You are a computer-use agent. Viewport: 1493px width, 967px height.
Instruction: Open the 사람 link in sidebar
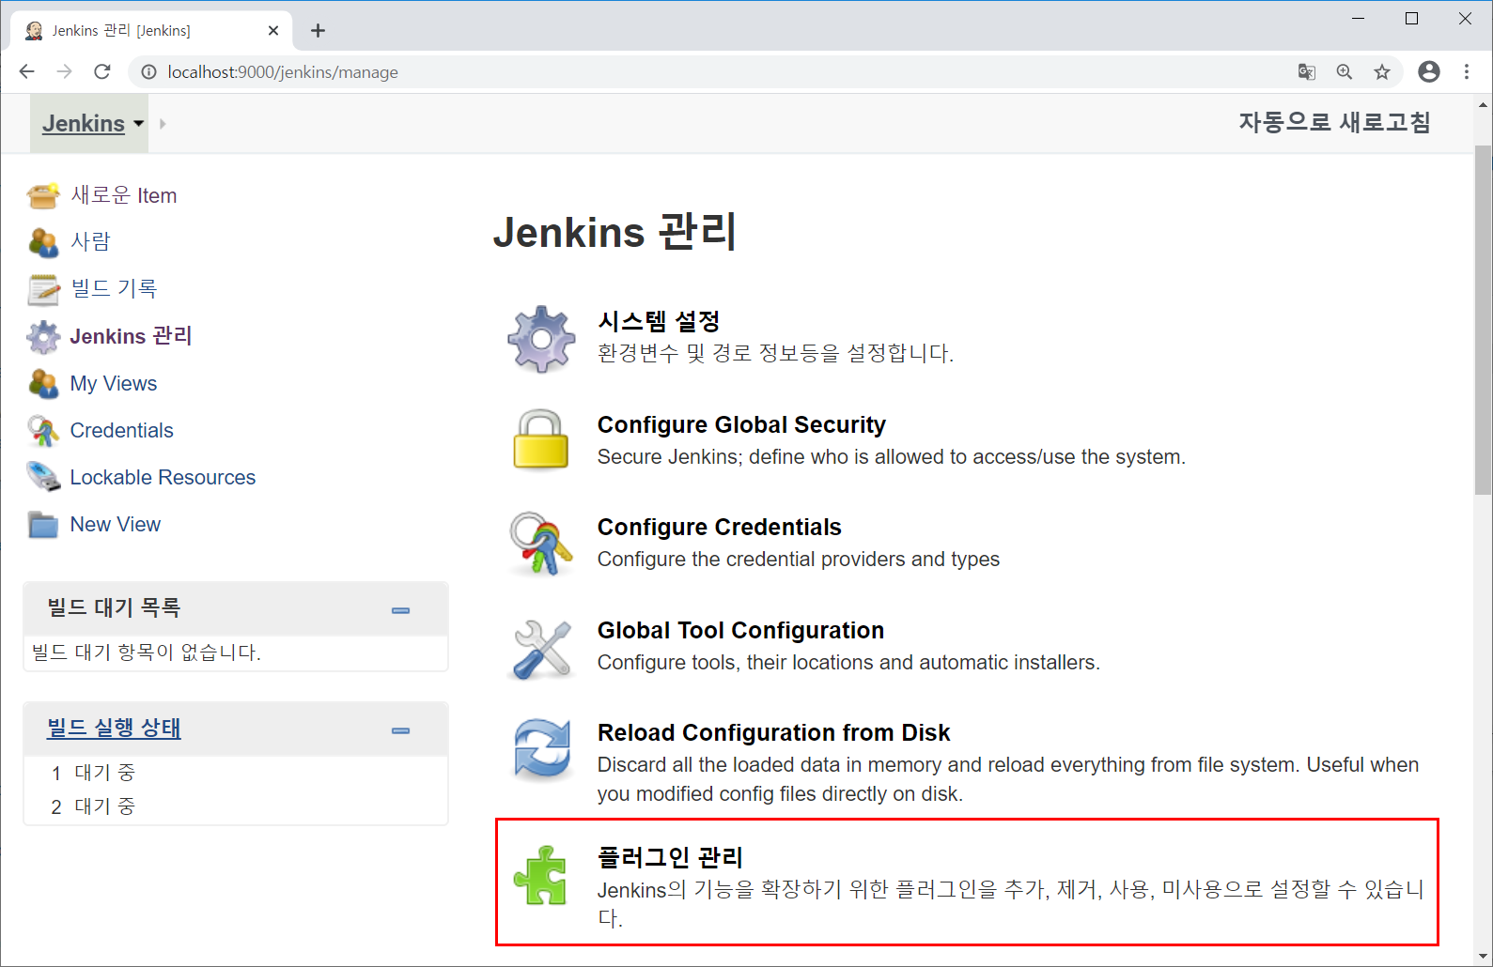(x=90, y=242)
